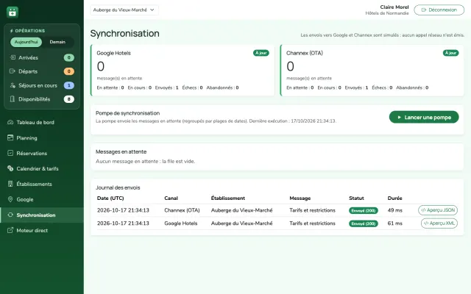Click the Statut column header
The image size is (471, 294).
356,198
